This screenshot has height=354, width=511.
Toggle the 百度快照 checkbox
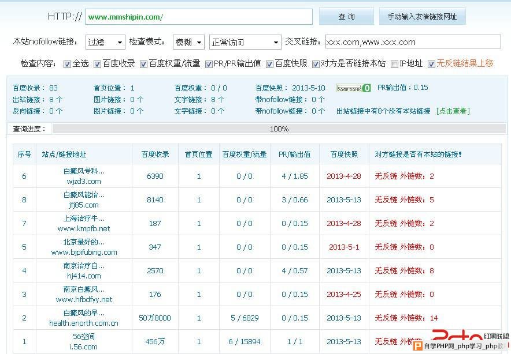269,64
